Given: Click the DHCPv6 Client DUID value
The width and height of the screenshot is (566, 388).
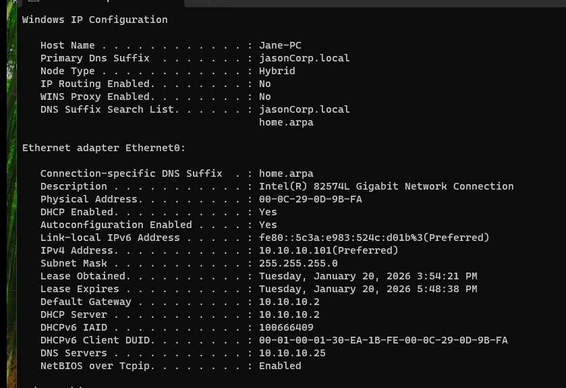Looking at the screenshot, I should pyautogui.click(x=383, y=340).
